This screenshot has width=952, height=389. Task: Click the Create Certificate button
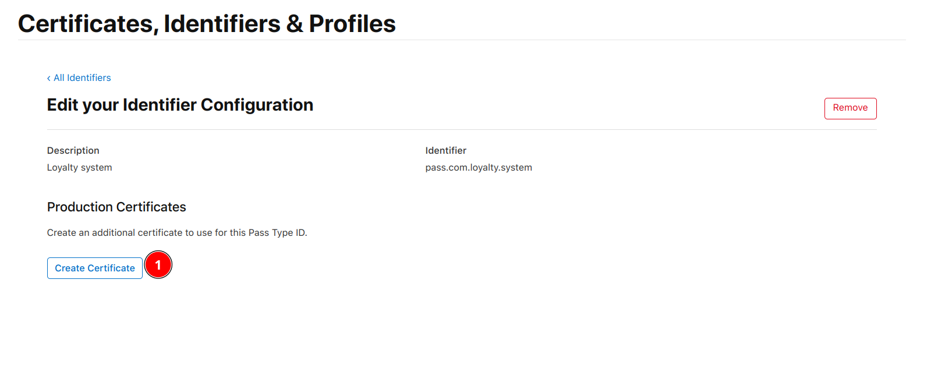coord(95,268)
